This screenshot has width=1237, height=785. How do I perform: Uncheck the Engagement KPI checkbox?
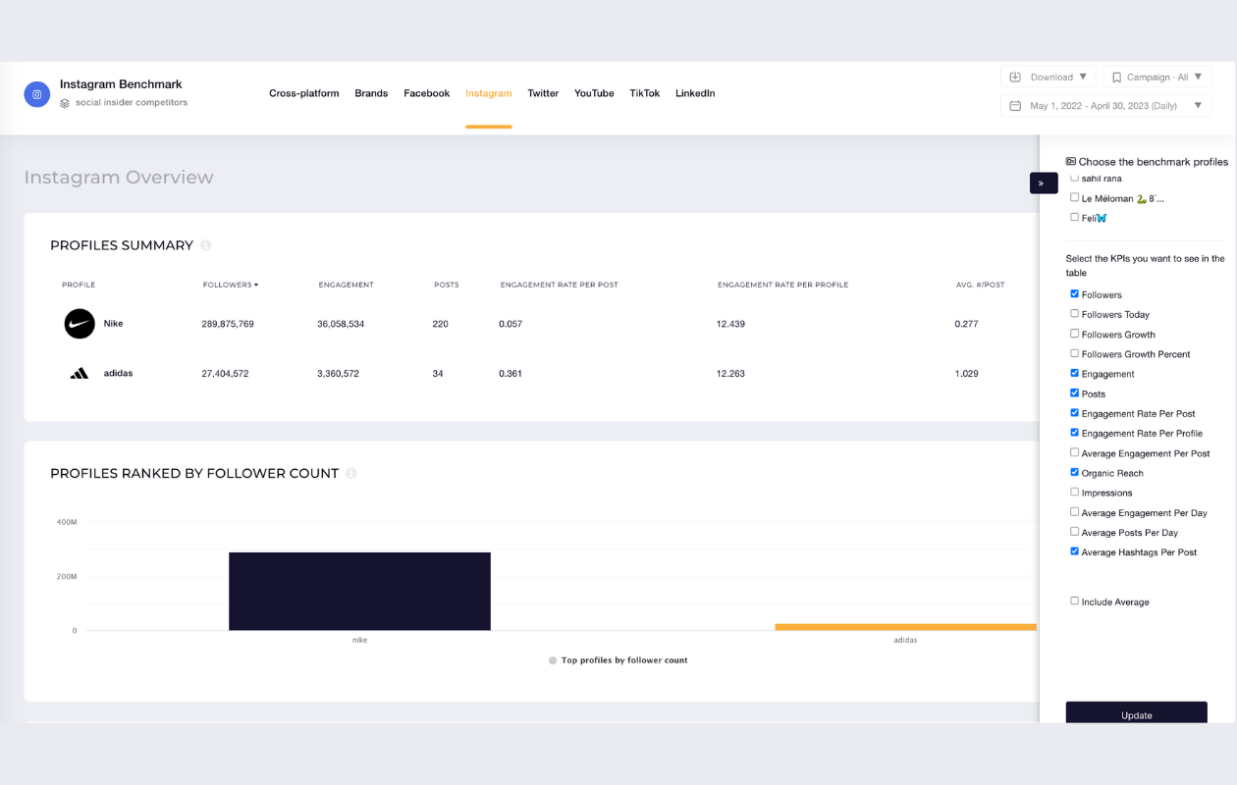1074,373
